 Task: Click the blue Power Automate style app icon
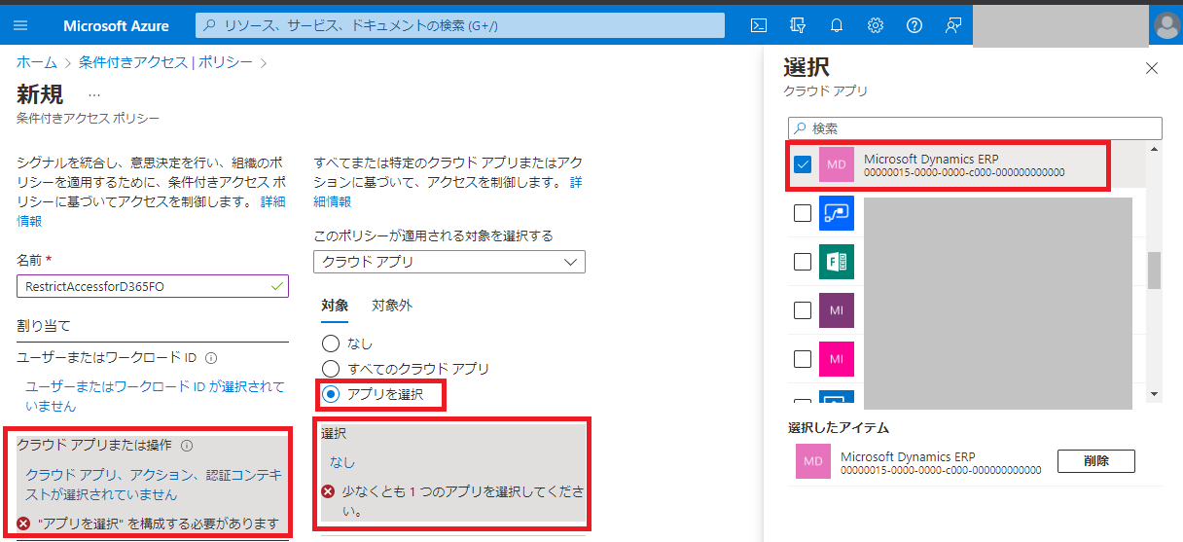[x=837, y=213]
